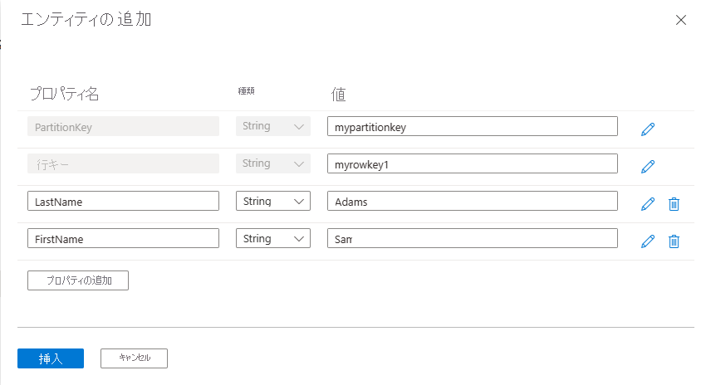Open the type dropdown for FirstName
Screen dimensions: 711x385
coord(273,238)
